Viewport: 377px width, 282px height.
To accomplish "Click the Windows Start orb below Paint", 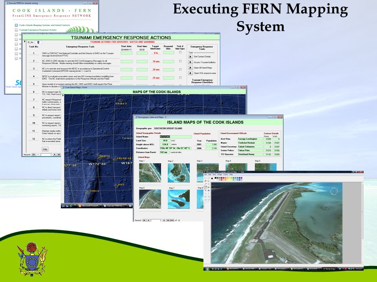I will 207,269.
